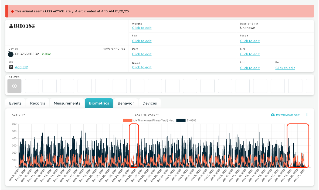Switch to the Behavior tab
The image size is (319, 190).
[x=126, y=103]
